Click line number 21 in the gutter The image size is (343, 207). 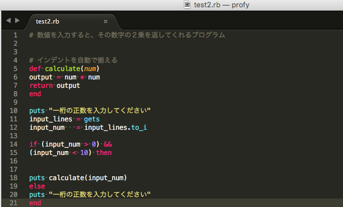[x=13, y=203]
